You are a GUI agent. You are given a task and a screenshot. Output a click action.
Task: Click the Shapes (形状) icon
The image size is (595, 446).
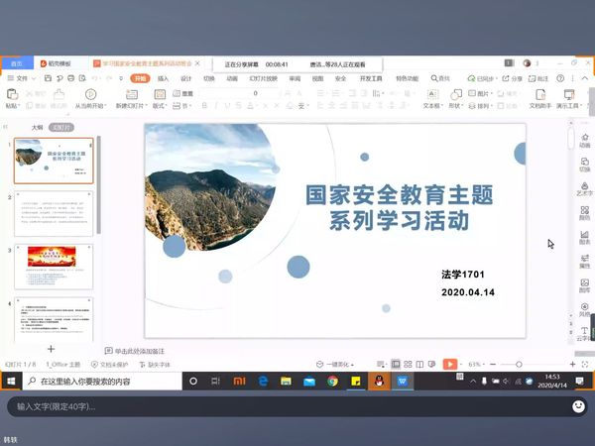pos(455,93)
